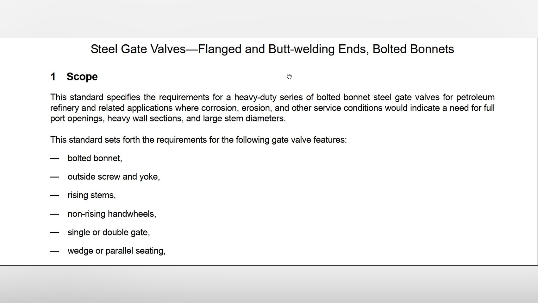
Task: Select the 'wedge or parallel seating,' list item
Action: [x=116, y=251]
